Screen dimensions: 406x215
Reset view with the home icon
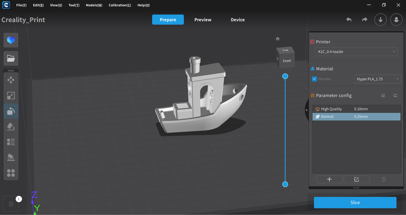[x=278, y=39]
